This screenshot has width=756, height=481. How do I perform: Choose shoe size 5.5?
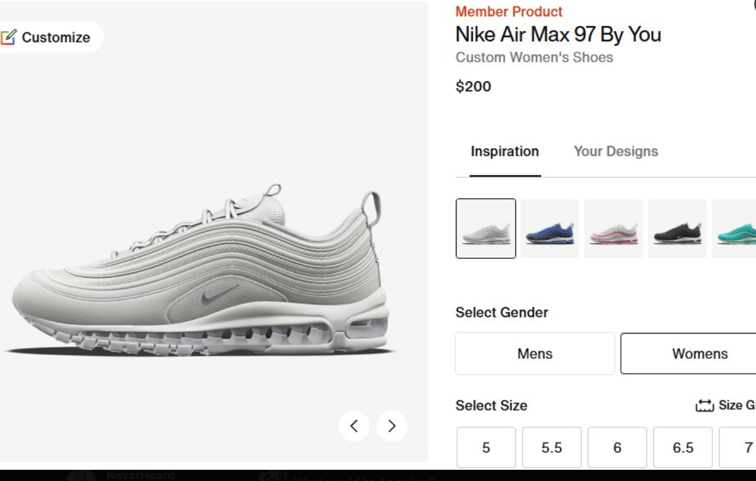point(552,447)
